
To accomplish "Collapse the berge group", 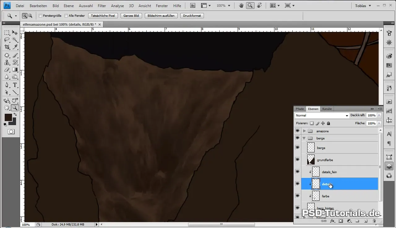I will pyautogui.click(x=304, y=138).
